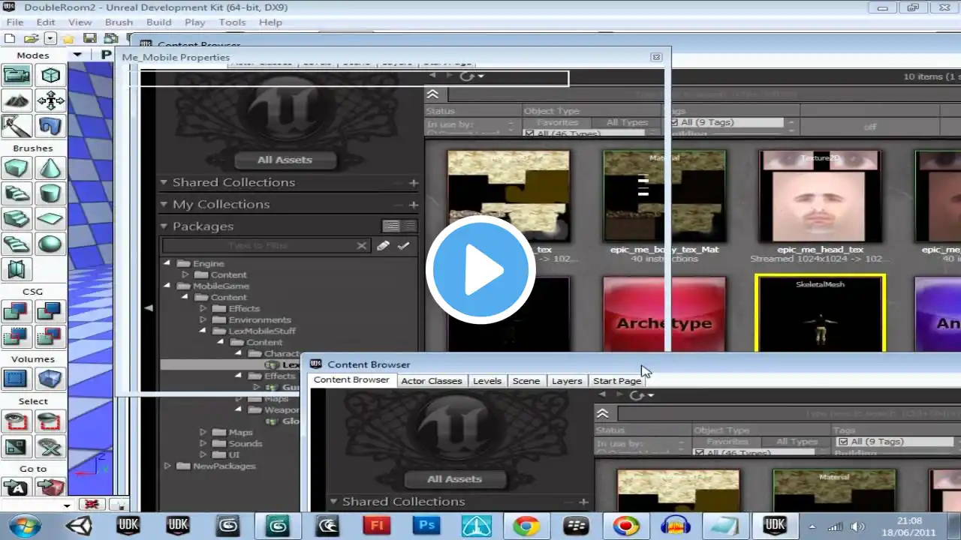Add a special brush from Volumes
Screen dimensions: 961x540
17,379
